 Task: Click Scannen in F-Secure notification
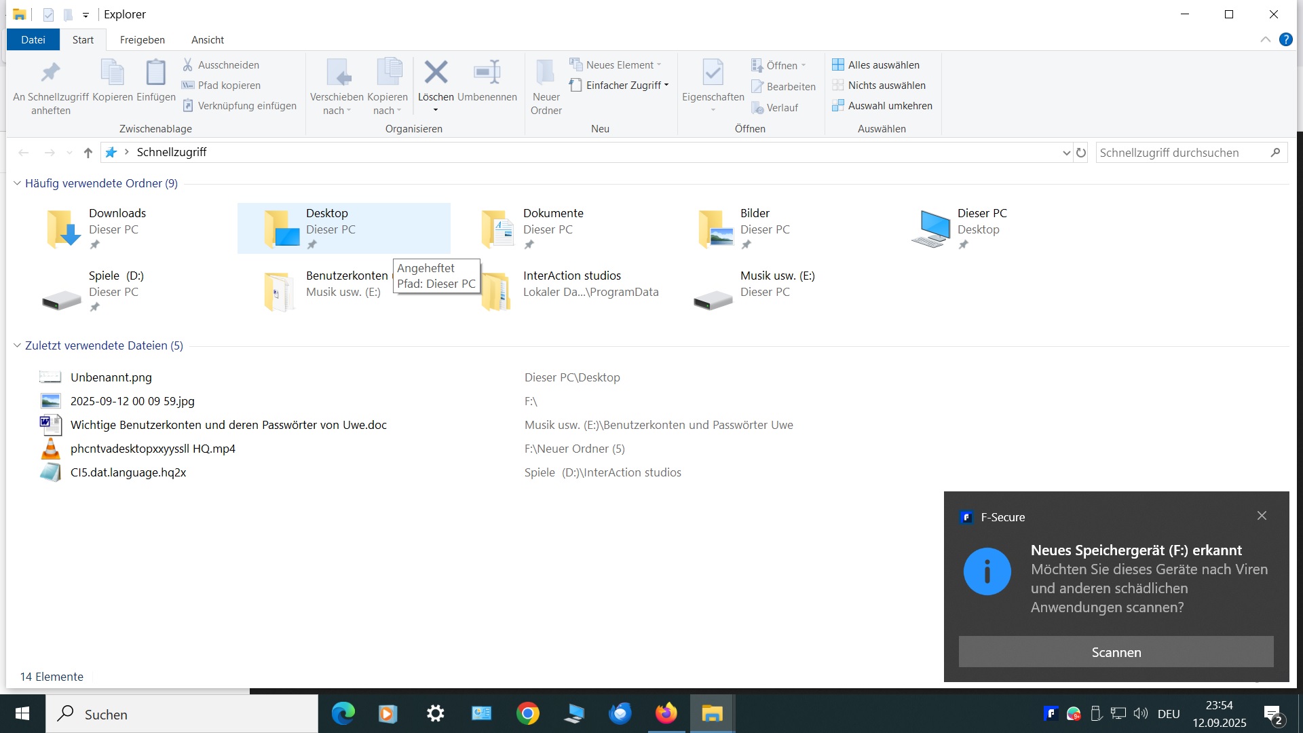click(x=1116, y=652)
